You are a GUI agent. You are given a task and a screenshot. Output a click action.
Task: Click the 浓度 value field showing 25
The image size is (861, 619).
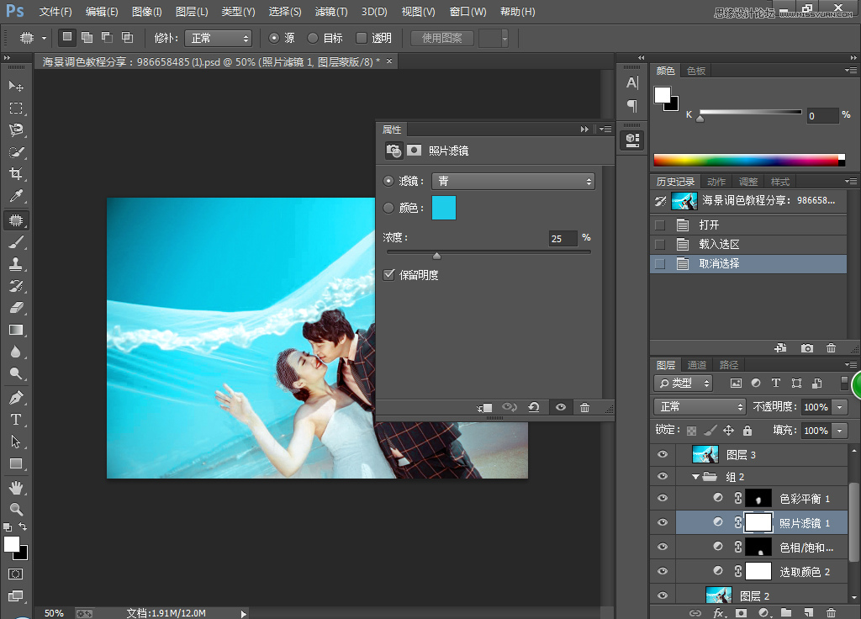coord(562,239)
